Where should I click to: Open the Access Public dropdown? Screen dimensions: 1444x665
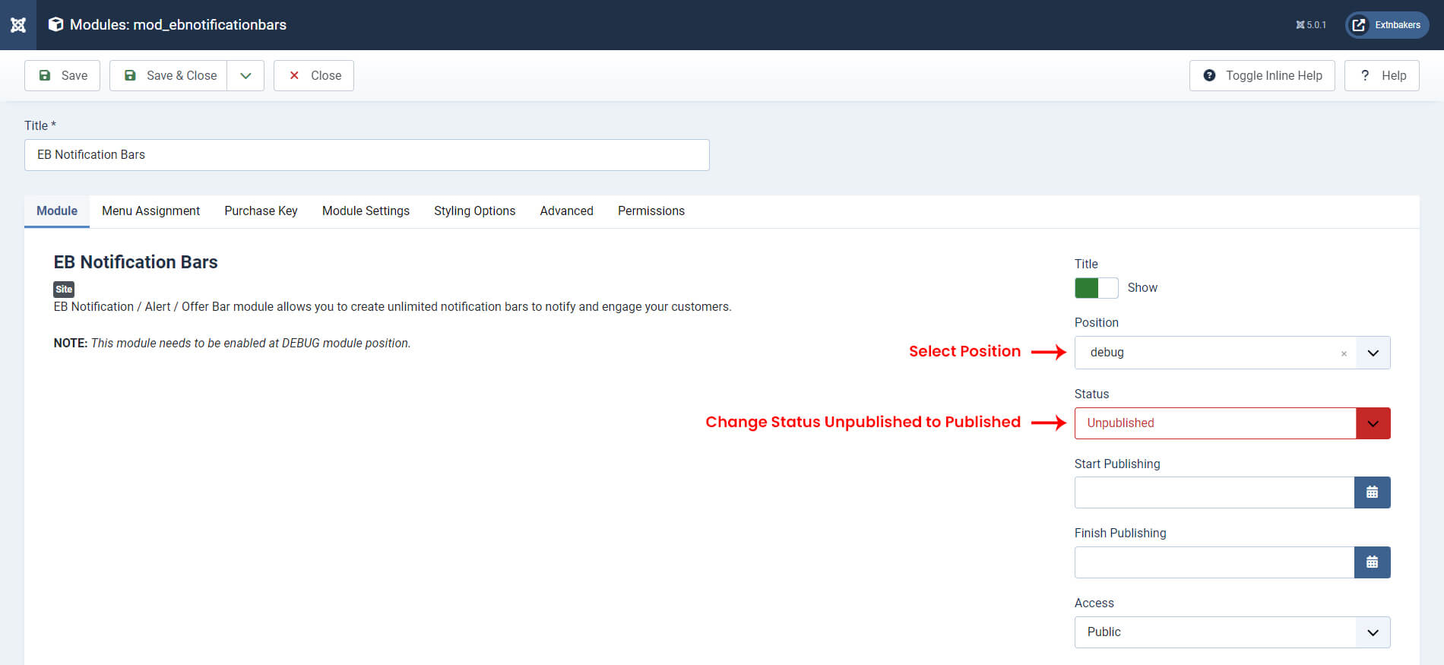click(x=1232, y=632)
